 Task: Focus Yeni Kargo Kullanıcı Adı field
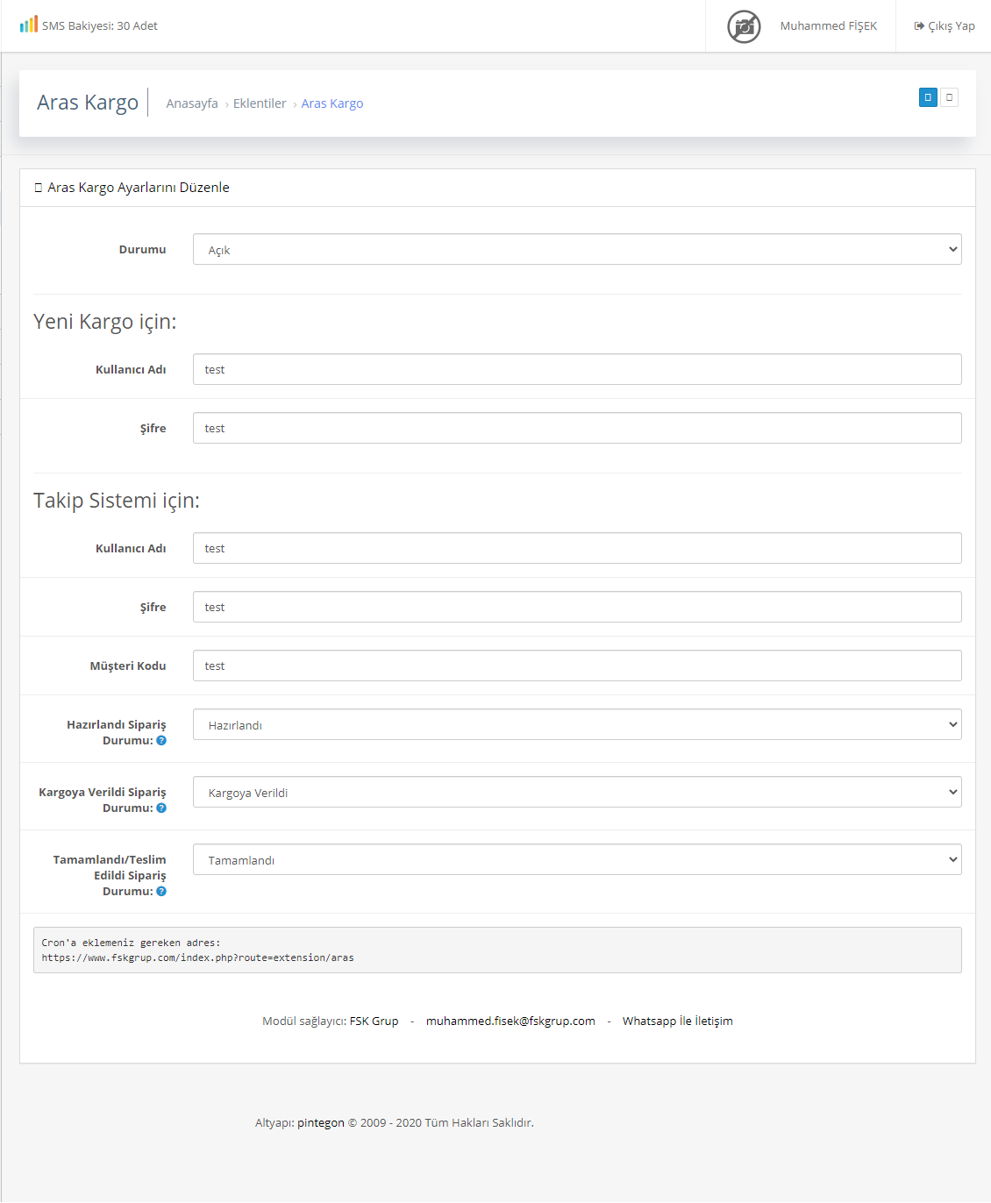(x=577, y=369)
